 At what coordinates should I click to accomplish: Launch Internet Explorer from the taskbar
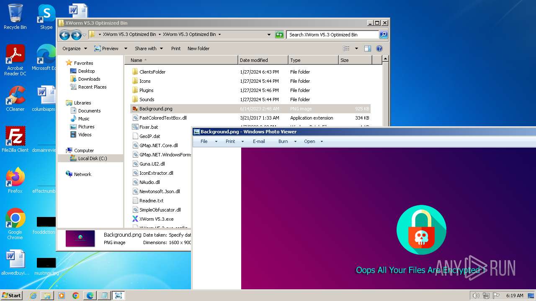point(33,296)
